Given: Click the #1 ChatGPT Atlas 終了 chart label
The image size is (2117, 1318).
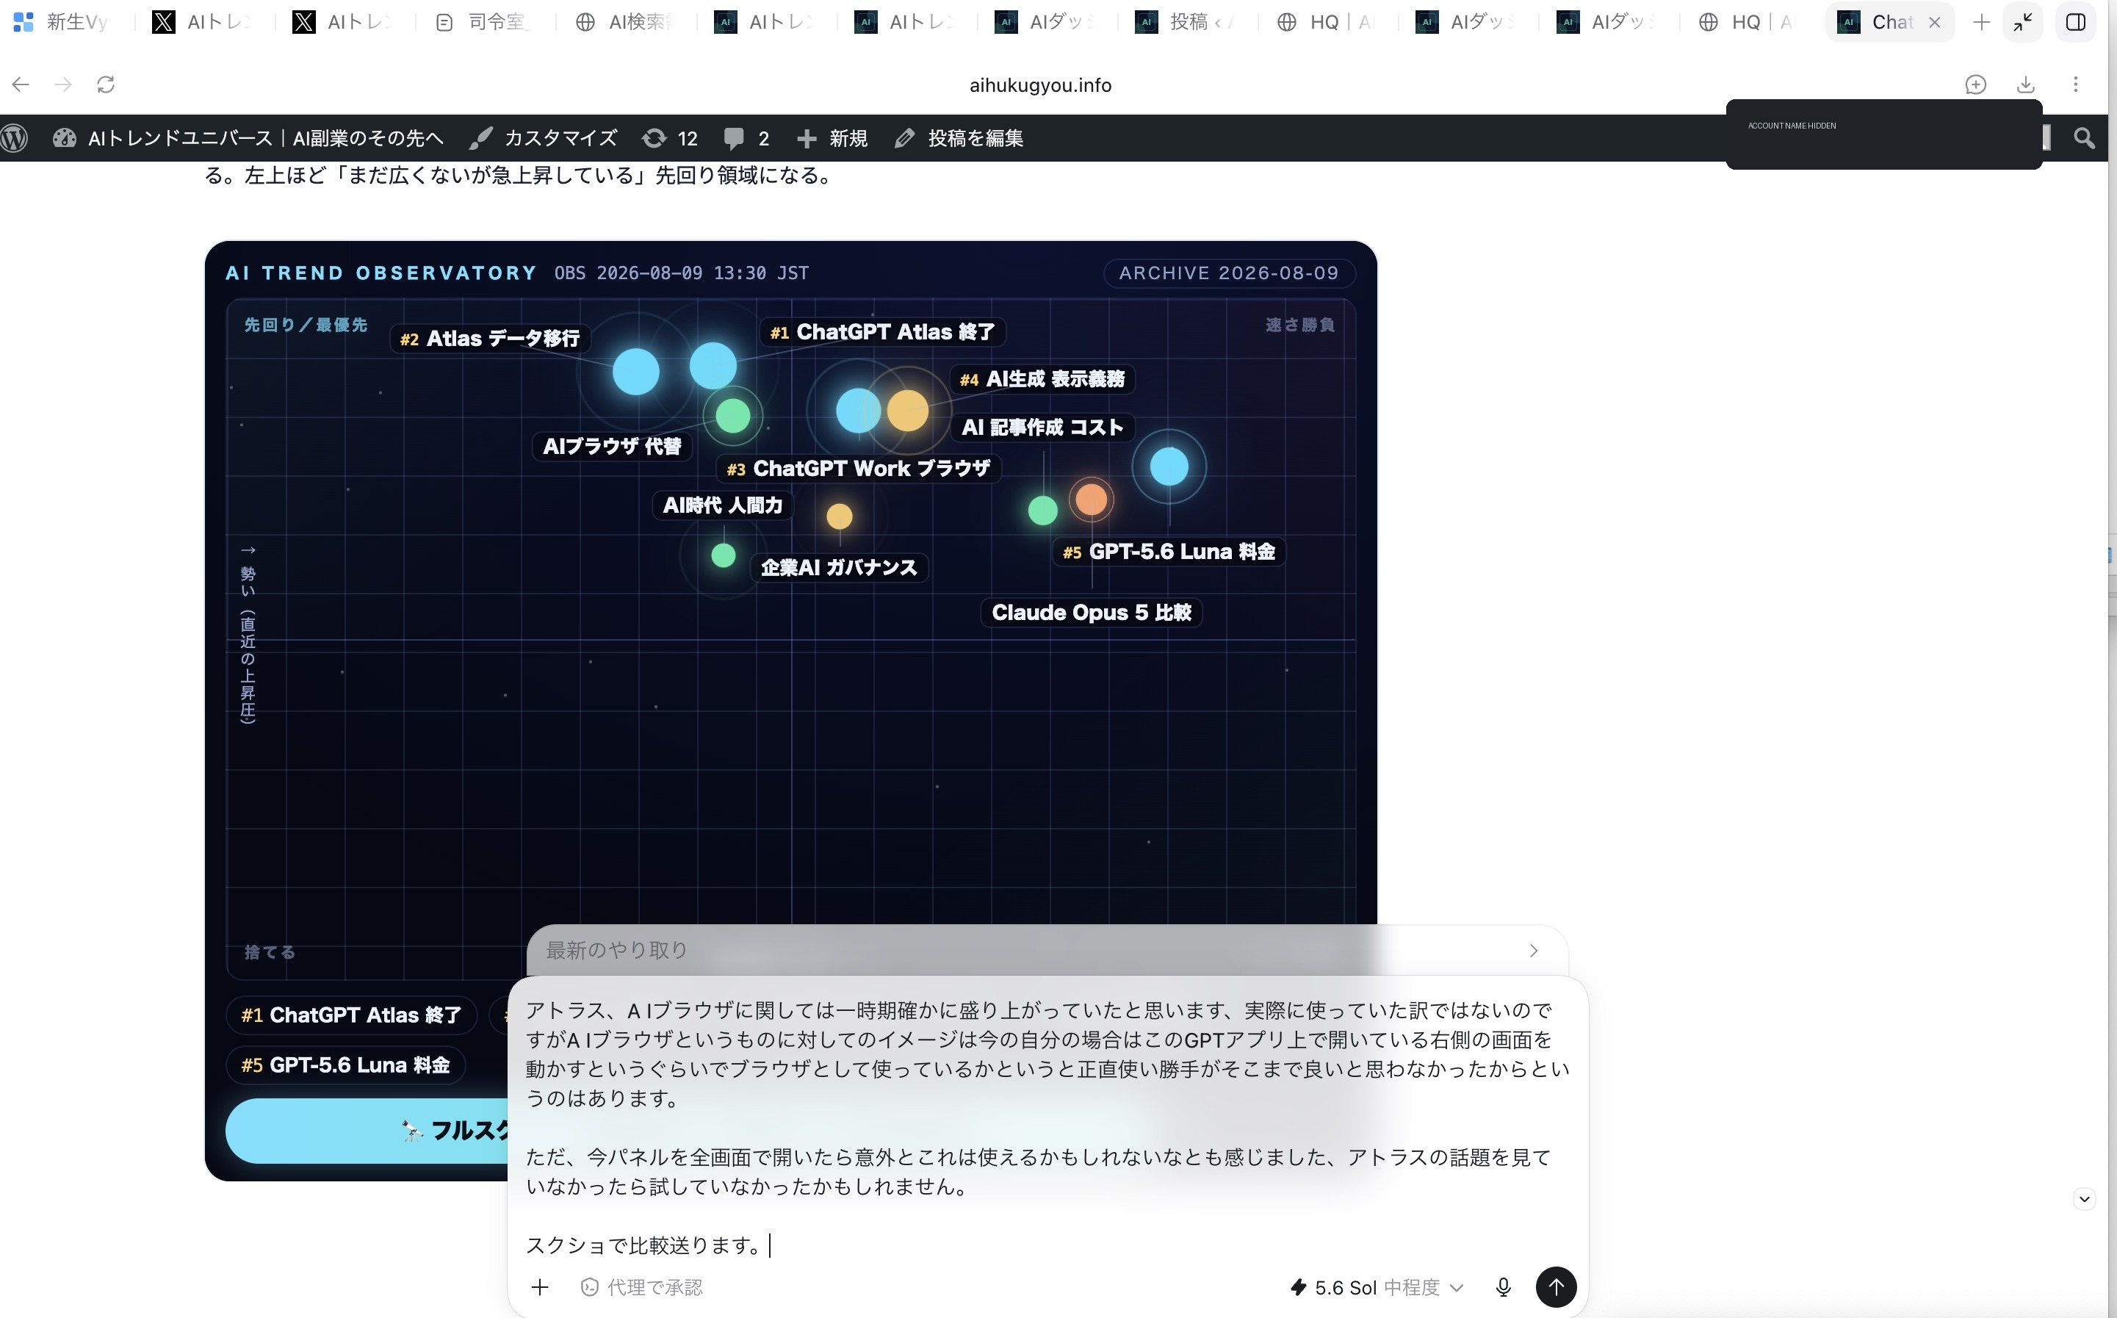Looking at the screenshot, I should pyautogui.click(x=883, y=332).
